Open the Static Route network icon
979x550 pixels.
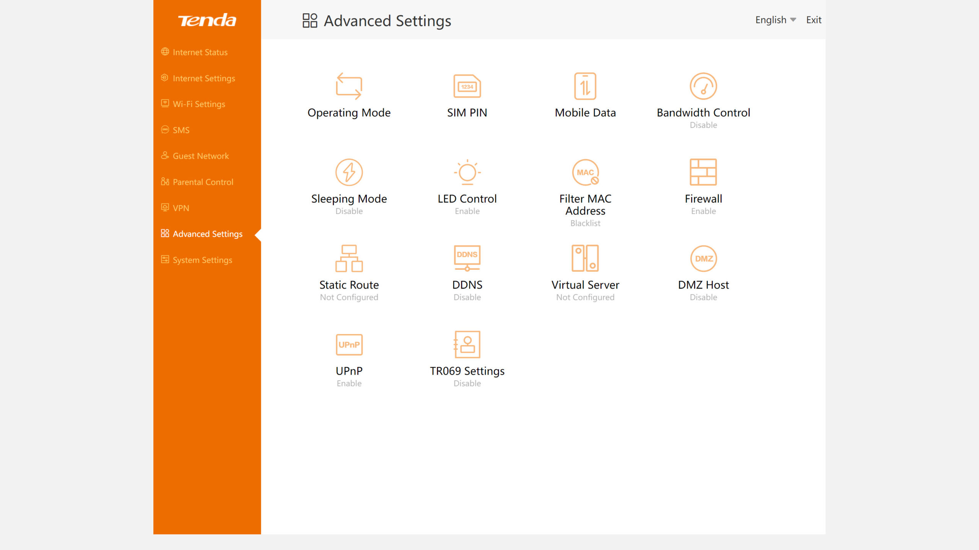[349, 258]
